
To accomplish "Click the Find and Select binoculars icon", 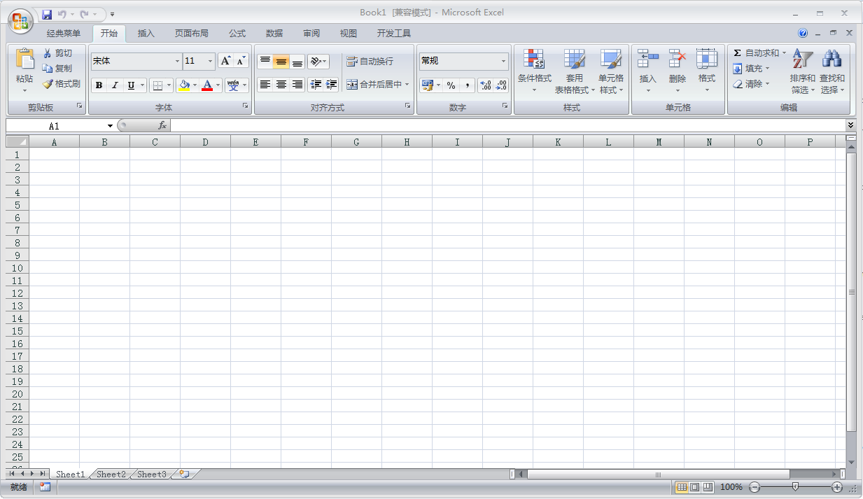I will click(832, 59).
